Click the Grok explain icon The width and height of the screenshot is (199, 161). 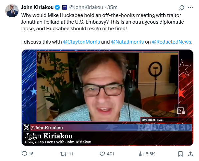coord(182,8)
